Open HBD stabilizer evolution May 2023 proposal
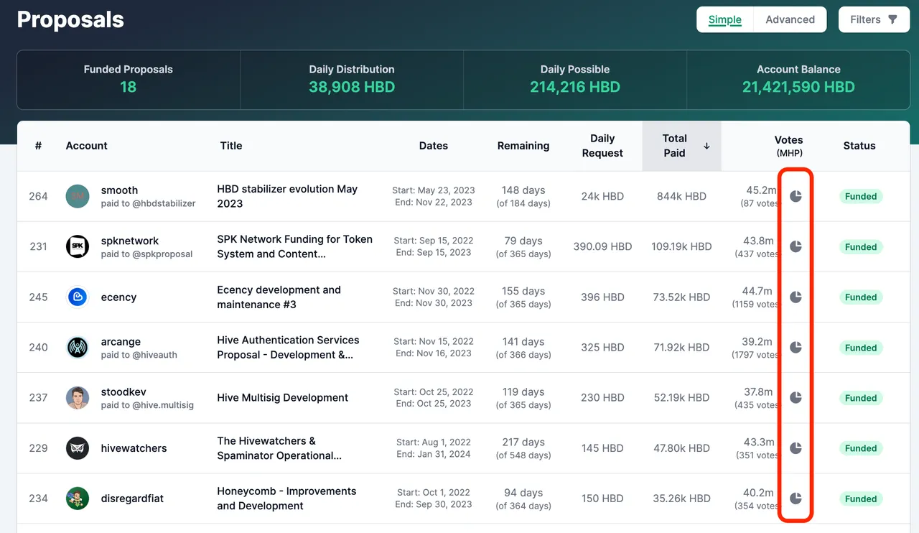The height and width of the screenshot is (533, 919). 287,196
